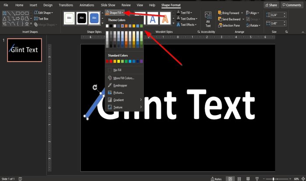Open the Comments pane
Screen dimensions: 306x181
pyautogui.click(x=292, y=5)
